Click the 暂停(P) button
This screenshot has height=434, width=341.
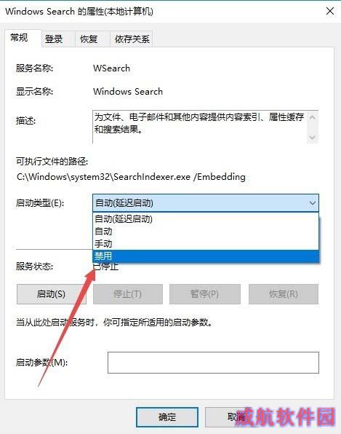(205, 294)
